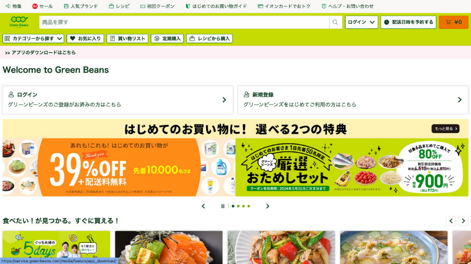Open セール in top menu
Image resolution: width=471 pixels, height=264 pixels.
(x=42, y=6)
